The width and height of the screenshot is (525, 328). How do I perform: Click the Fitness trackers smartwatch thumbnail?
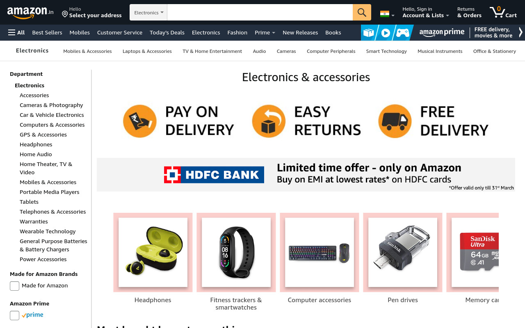tap(236, 252)
